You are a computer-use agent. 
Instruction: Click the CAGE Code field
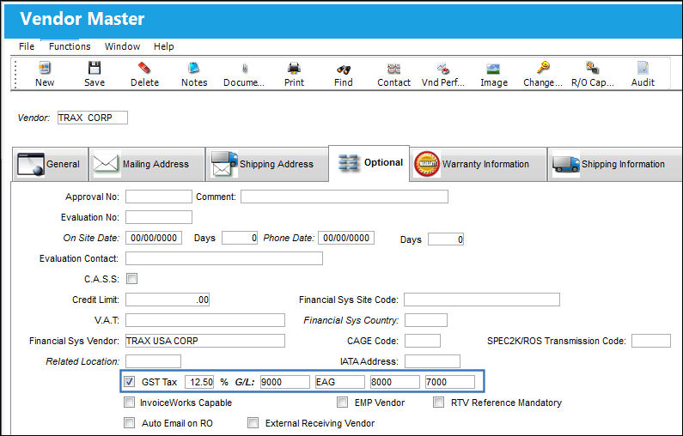[422, 341]
